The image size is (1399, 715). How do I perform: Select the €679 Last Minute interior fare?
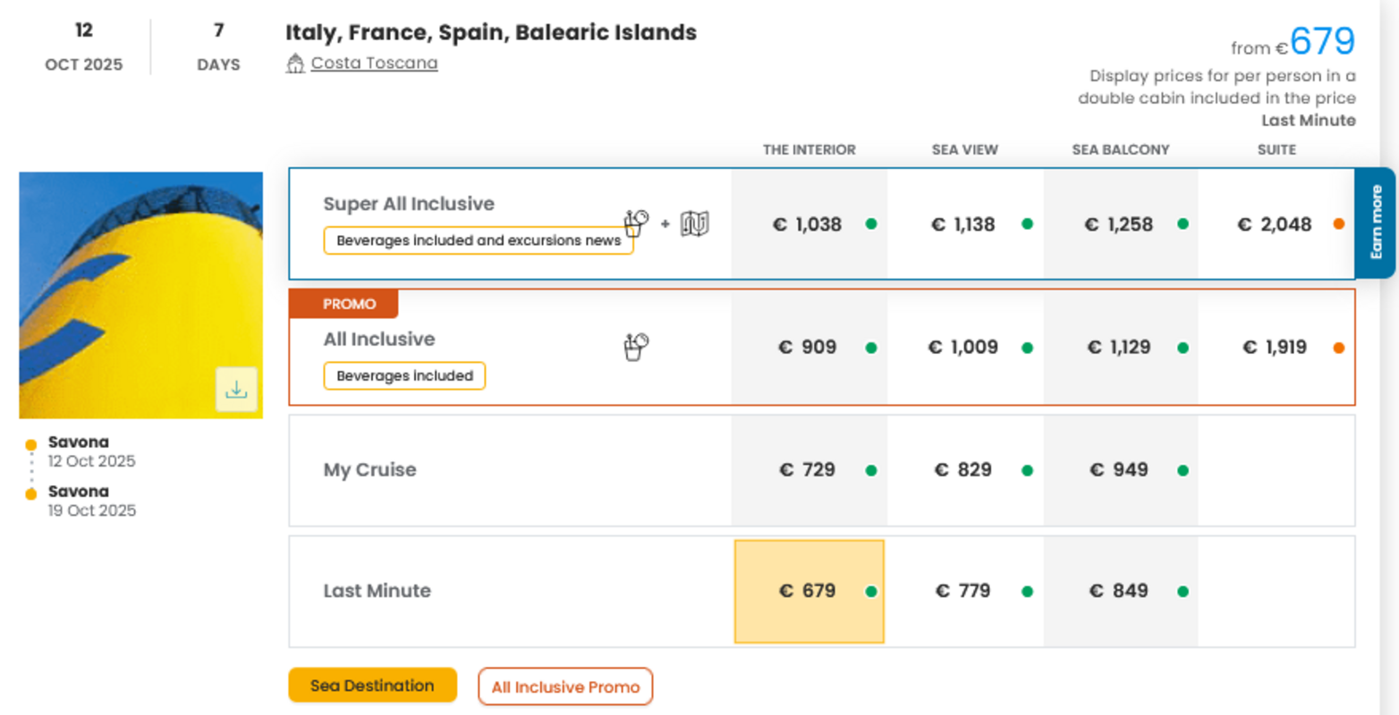click(808, 591)
